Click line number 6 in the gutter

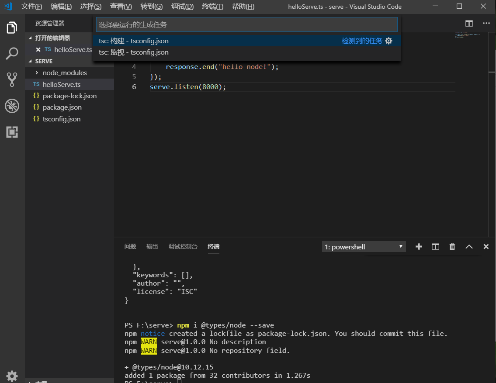134,86
